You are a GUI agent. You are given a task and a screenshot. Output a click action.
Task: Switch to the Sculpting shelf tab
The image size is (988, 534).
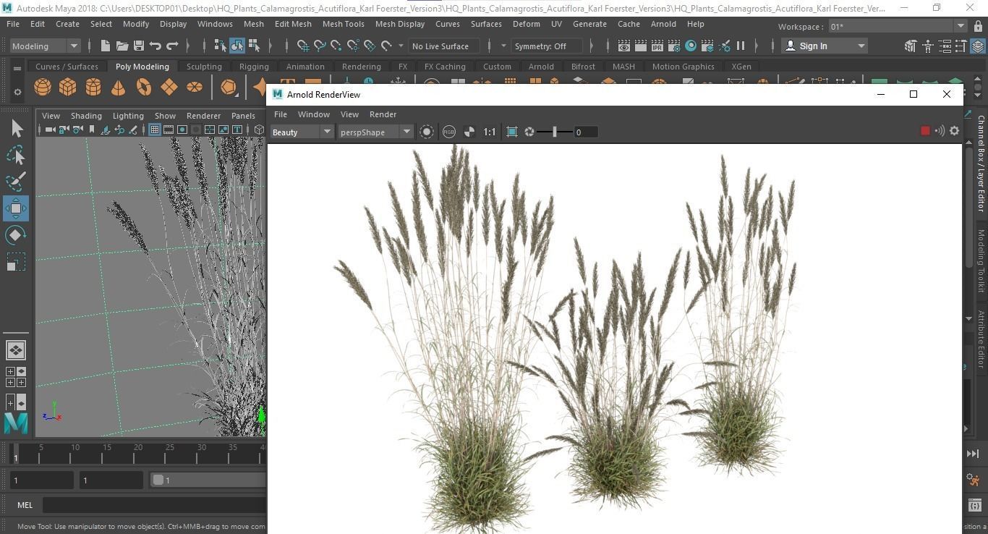(204, 67)
